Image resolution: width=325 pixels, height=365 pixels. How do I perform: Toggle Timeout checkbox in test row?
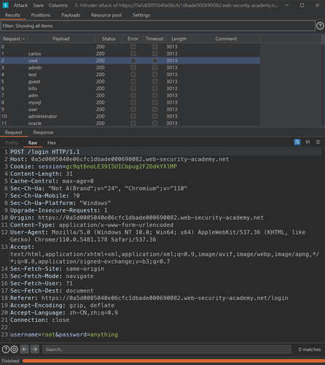tap(154, 74)
